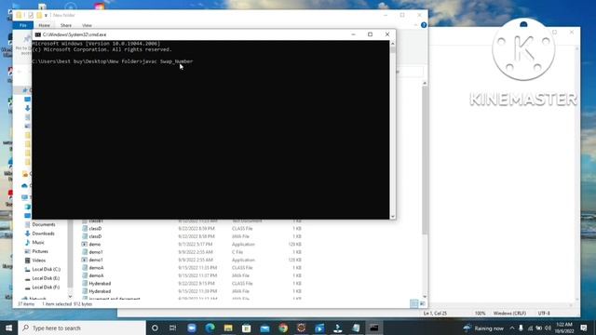Show hidden system tray icons
Viewport: 596px width, 335px height.
512,328
